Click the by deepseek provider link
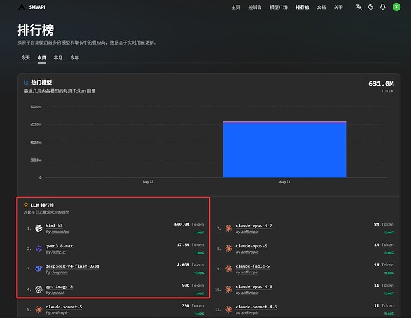The width and height of the screenshot is (411, 318). (57, 272)
